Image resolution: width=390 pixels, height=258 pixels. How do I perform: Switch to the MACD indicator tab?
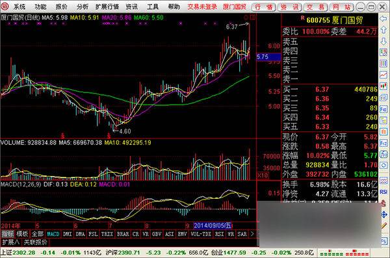(53, 234)
